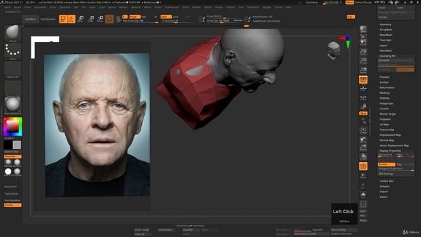This screenshot has width=421, height=237.
Task: Select the black secondary color swatch
Action: pyautogui.click(x=8, y=145)
